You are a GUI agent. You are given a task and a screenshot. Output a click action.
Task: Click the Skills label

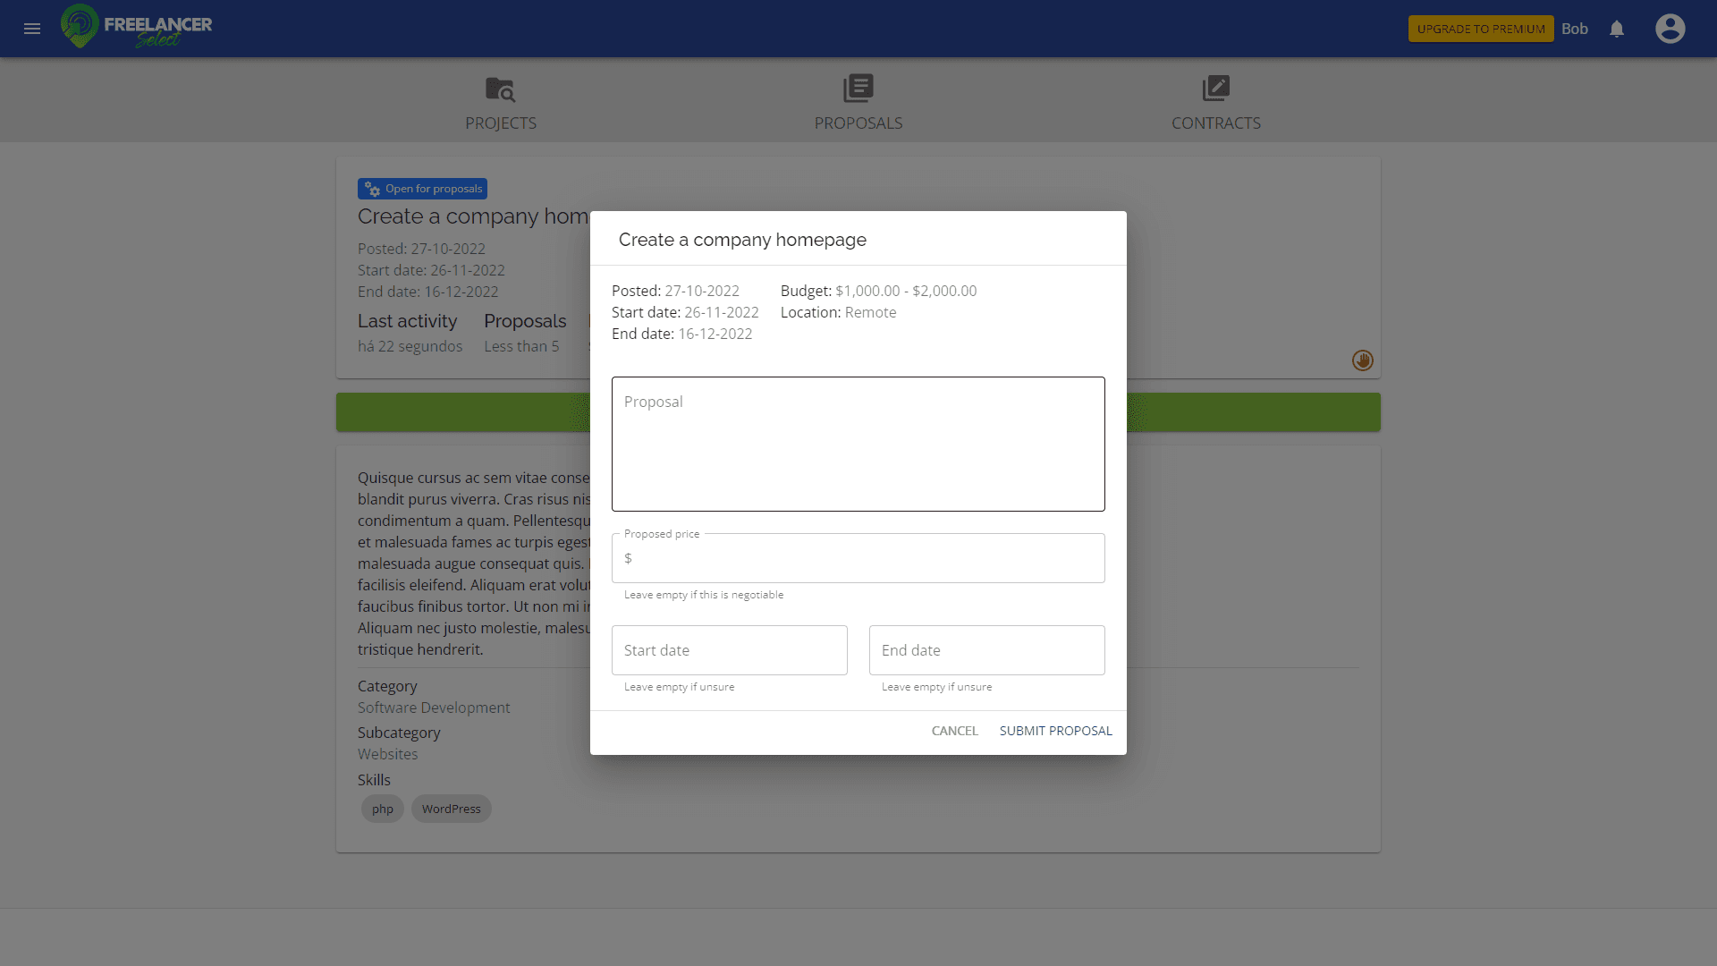pyautogui.click(x=374, y=780)
